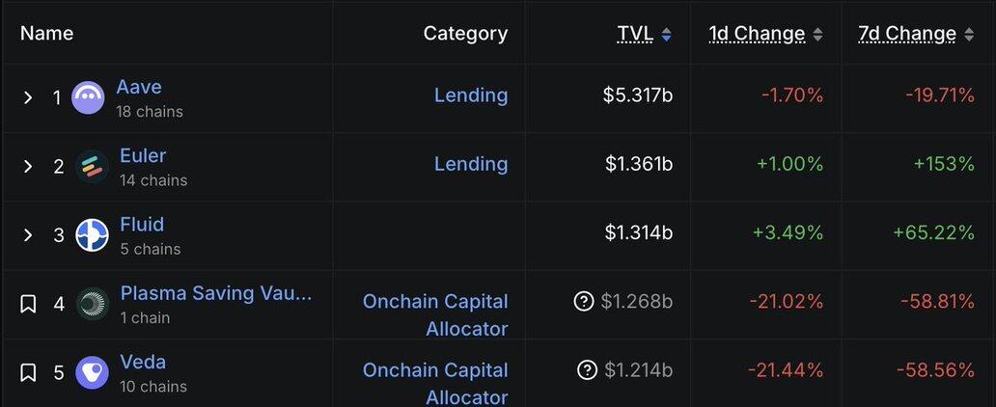
Task: Open the Aave protocol link
Action: coord(139,87)
